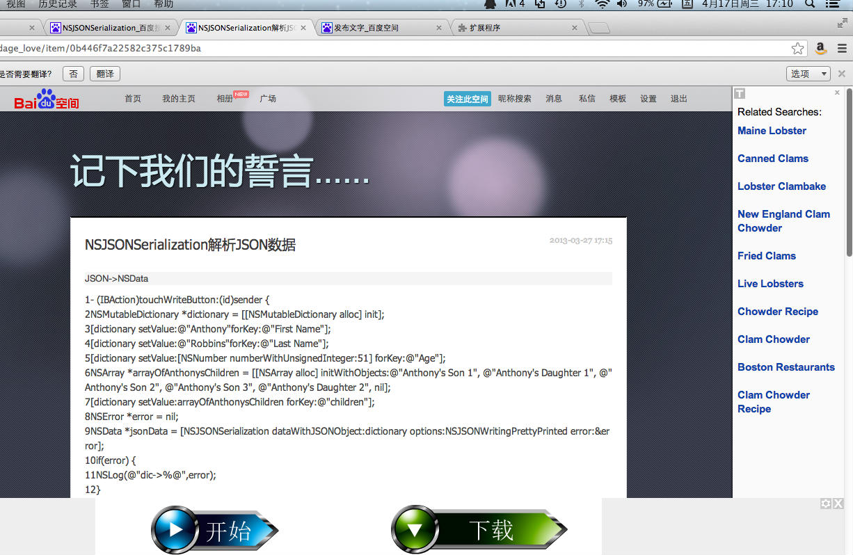Open the 帮助 menu
This screenshot has width=853, height=555.
click(164, 3)
